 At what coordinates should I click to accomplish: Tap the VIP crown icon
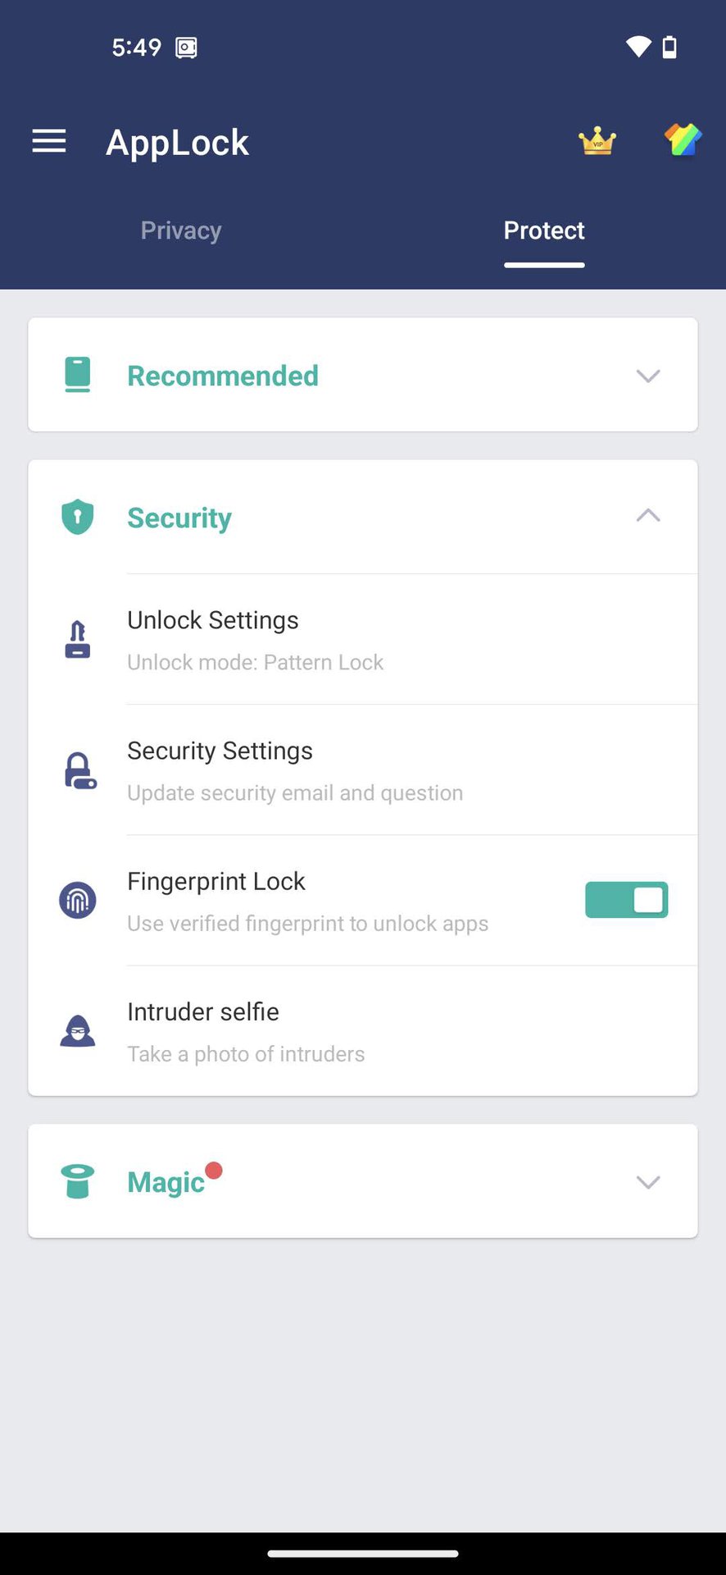(597, 142)
